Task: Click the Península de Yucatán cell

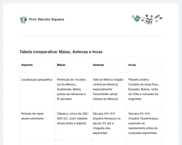Action: point(72,89)
